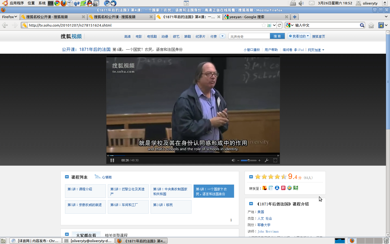Image resolution: width=390 pixels, height=244 pixels.
Task: Reload the current page
Action: (x=279, y=25)
